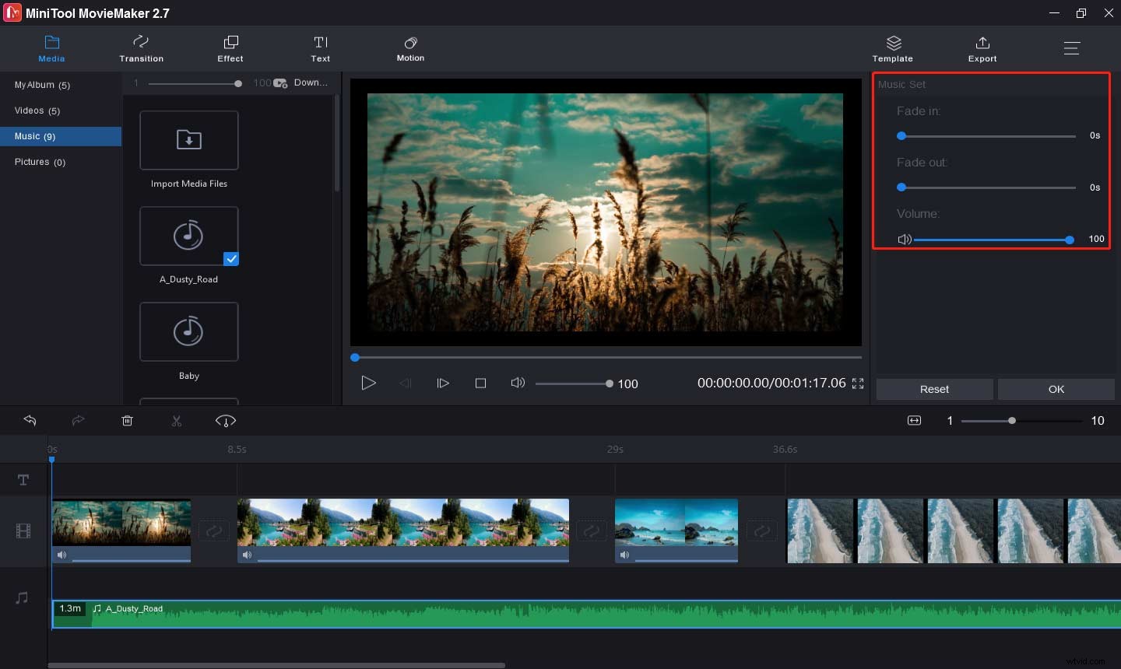Click the Redo icon in timeline toolbar
Screen dimensions: 1121x669
78,420
